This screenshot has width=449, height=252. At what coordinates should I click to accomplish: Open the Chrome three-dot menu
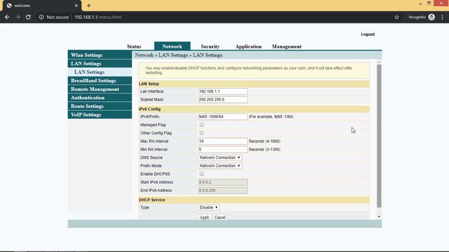[442, 17]
